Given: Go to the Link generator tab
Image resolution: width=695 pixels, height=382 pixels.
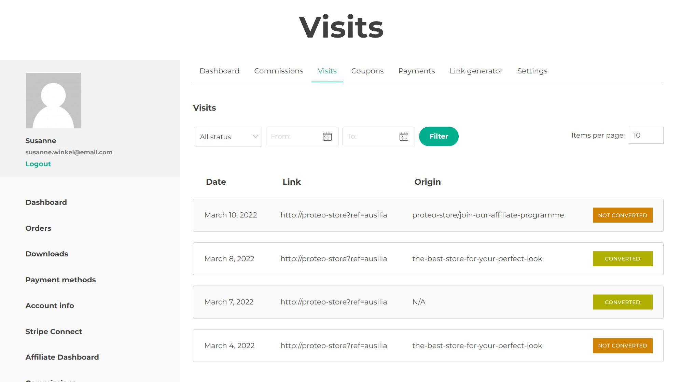Looking at the screenshot, I should 476,71.
